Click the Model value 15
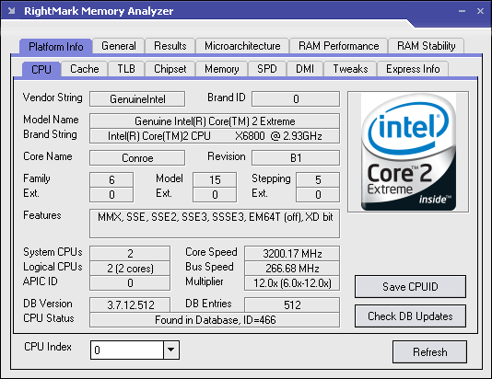 point(215,179)
